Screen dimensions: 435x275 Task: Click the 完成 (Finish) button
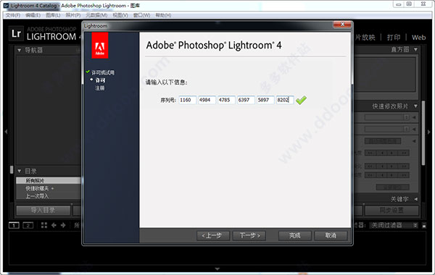click(295, 236)
